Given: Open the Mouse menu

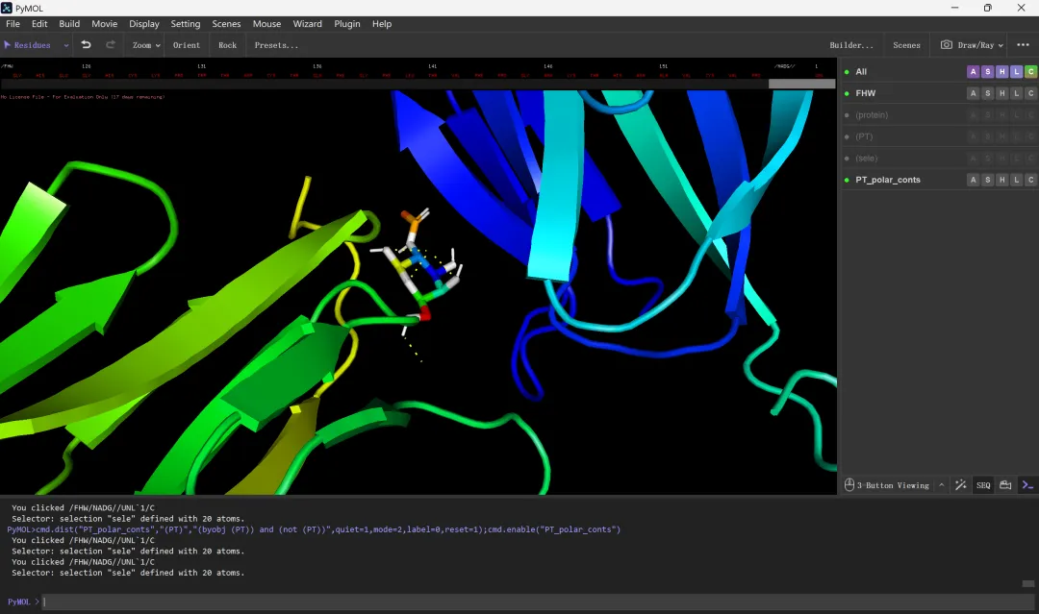Looking at the screenshot, I should 267,24.
